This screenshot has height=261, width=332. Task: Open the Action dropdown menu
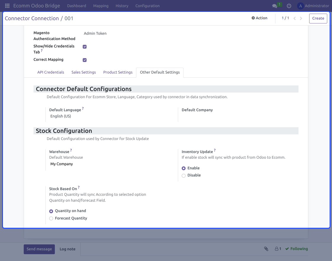point(259,18)
